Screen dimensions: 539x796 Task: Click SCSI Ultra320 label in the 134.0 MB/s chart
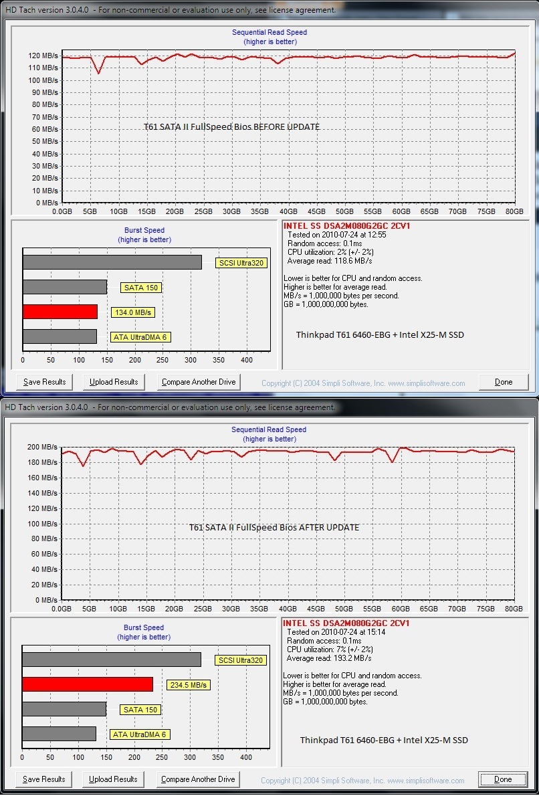point(241,263)
